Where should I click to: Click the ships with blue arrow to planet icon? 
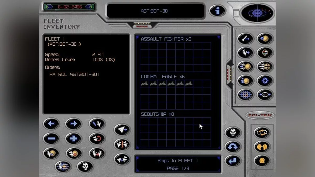click(51, 153)
